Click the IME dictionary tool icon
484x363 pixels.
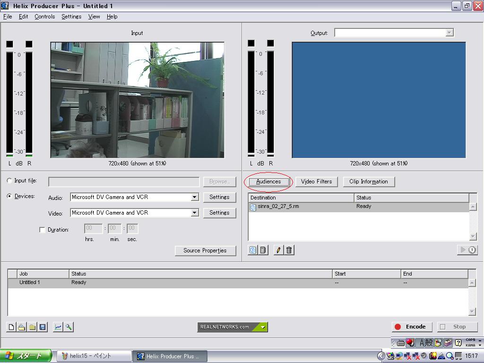click(x=448, y=343)
